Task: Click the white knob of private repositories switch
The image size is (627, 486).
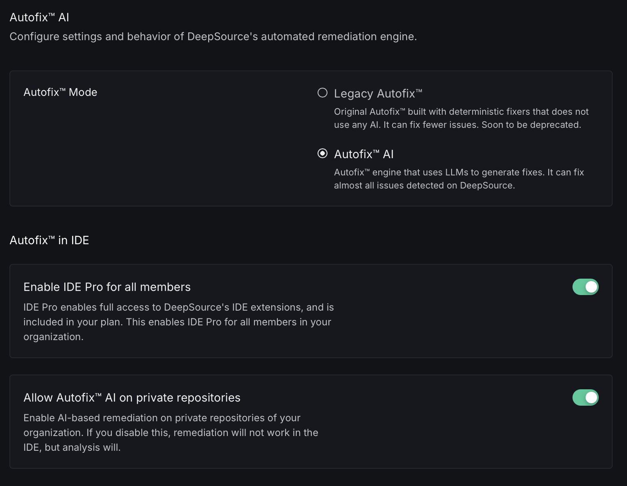Action: coord(591,397)
